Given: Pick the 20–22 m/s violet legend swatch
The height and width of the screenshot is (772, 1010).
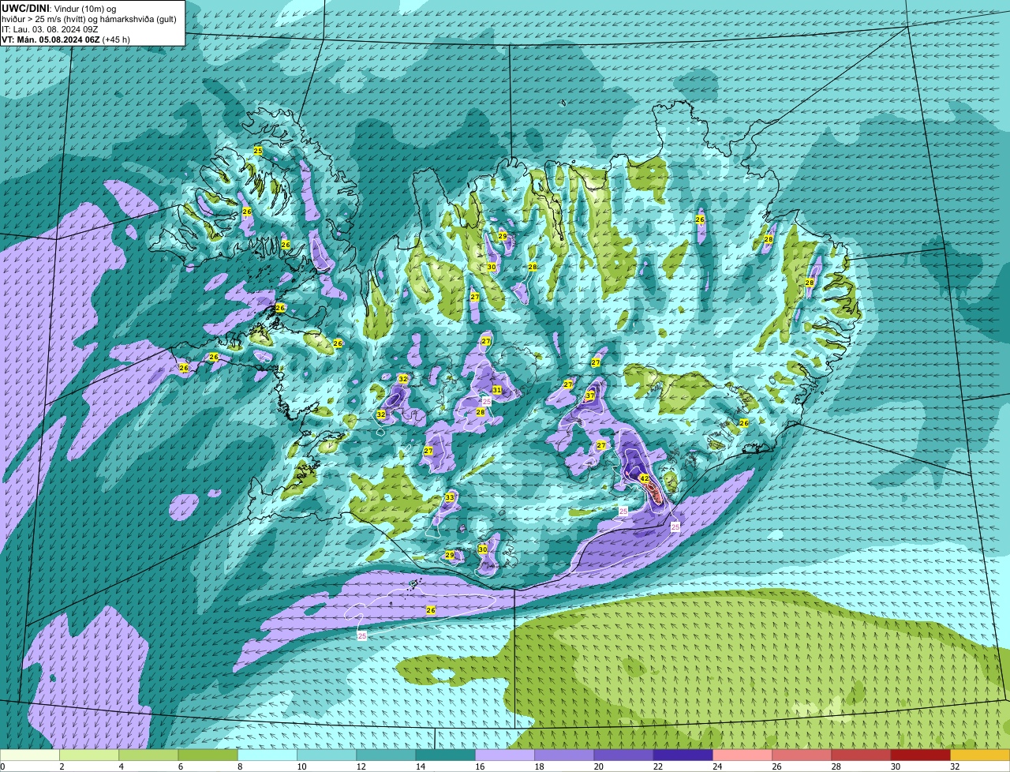Looking at the screenshot, I should point(624,755).
